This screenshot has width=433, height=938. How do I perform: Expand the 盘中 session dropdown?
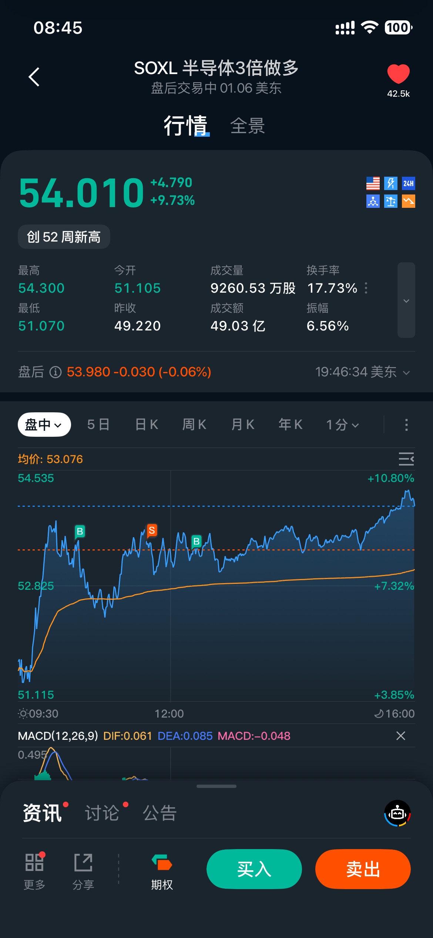[x=44, y=425]
